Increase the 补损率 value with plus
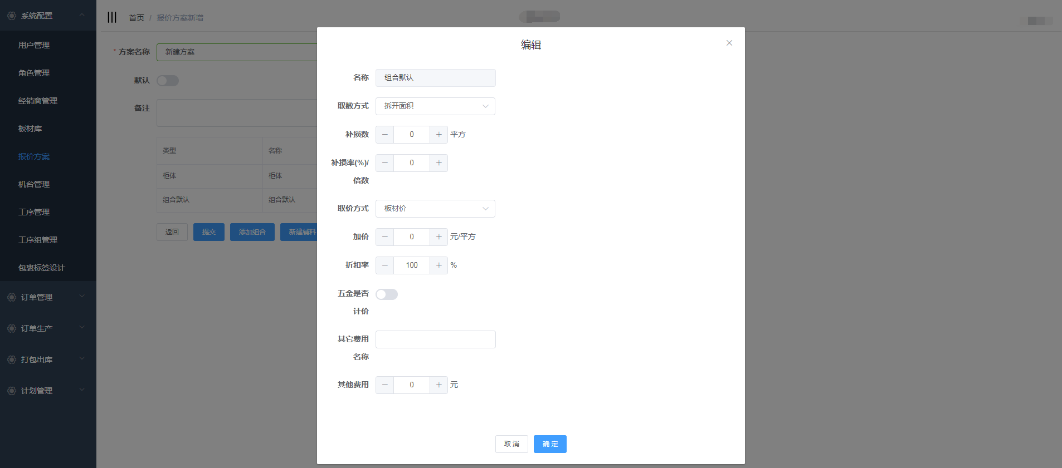This screenshot has width=1062, height=468. pyautogui.click(x=439, y=163)
